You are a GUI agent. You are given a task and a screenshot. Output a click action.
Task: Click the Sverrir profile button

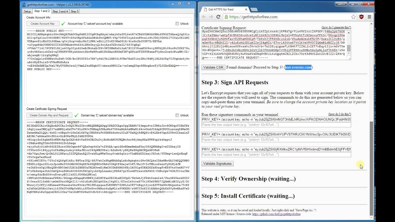(x=340, y=4)
